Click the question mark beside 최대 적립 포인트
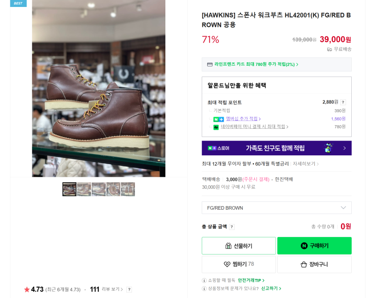 point(343,102)
